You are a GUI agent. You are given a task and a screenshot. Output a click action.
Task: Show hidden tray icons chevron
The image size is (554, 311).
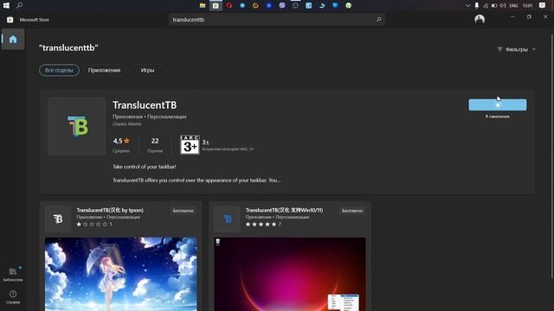(468, 6)
